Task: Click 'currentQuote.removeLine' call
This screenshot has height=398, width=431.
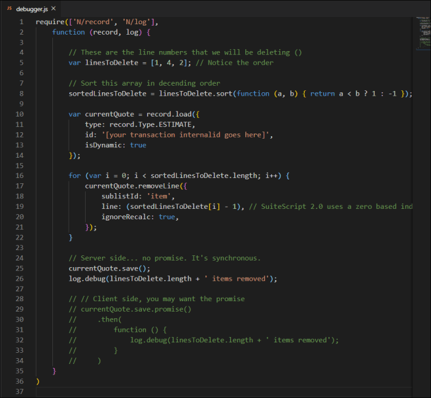Action: click(x=132, y=186)
